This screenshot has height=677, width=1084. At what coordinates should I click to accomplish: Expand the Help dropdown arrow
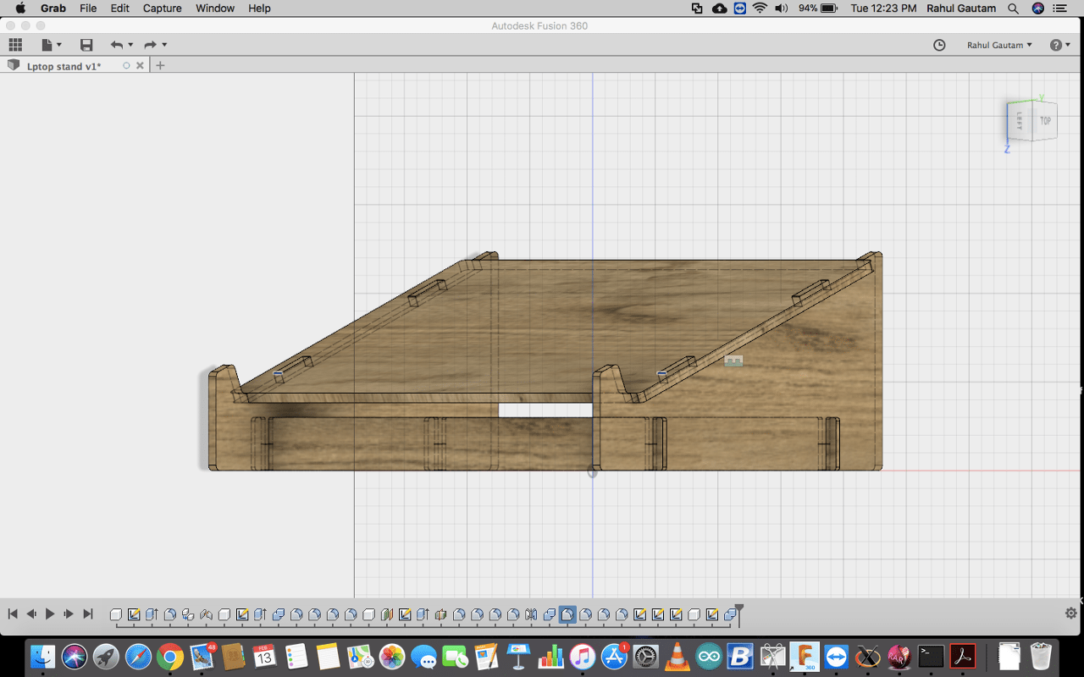1068,45
